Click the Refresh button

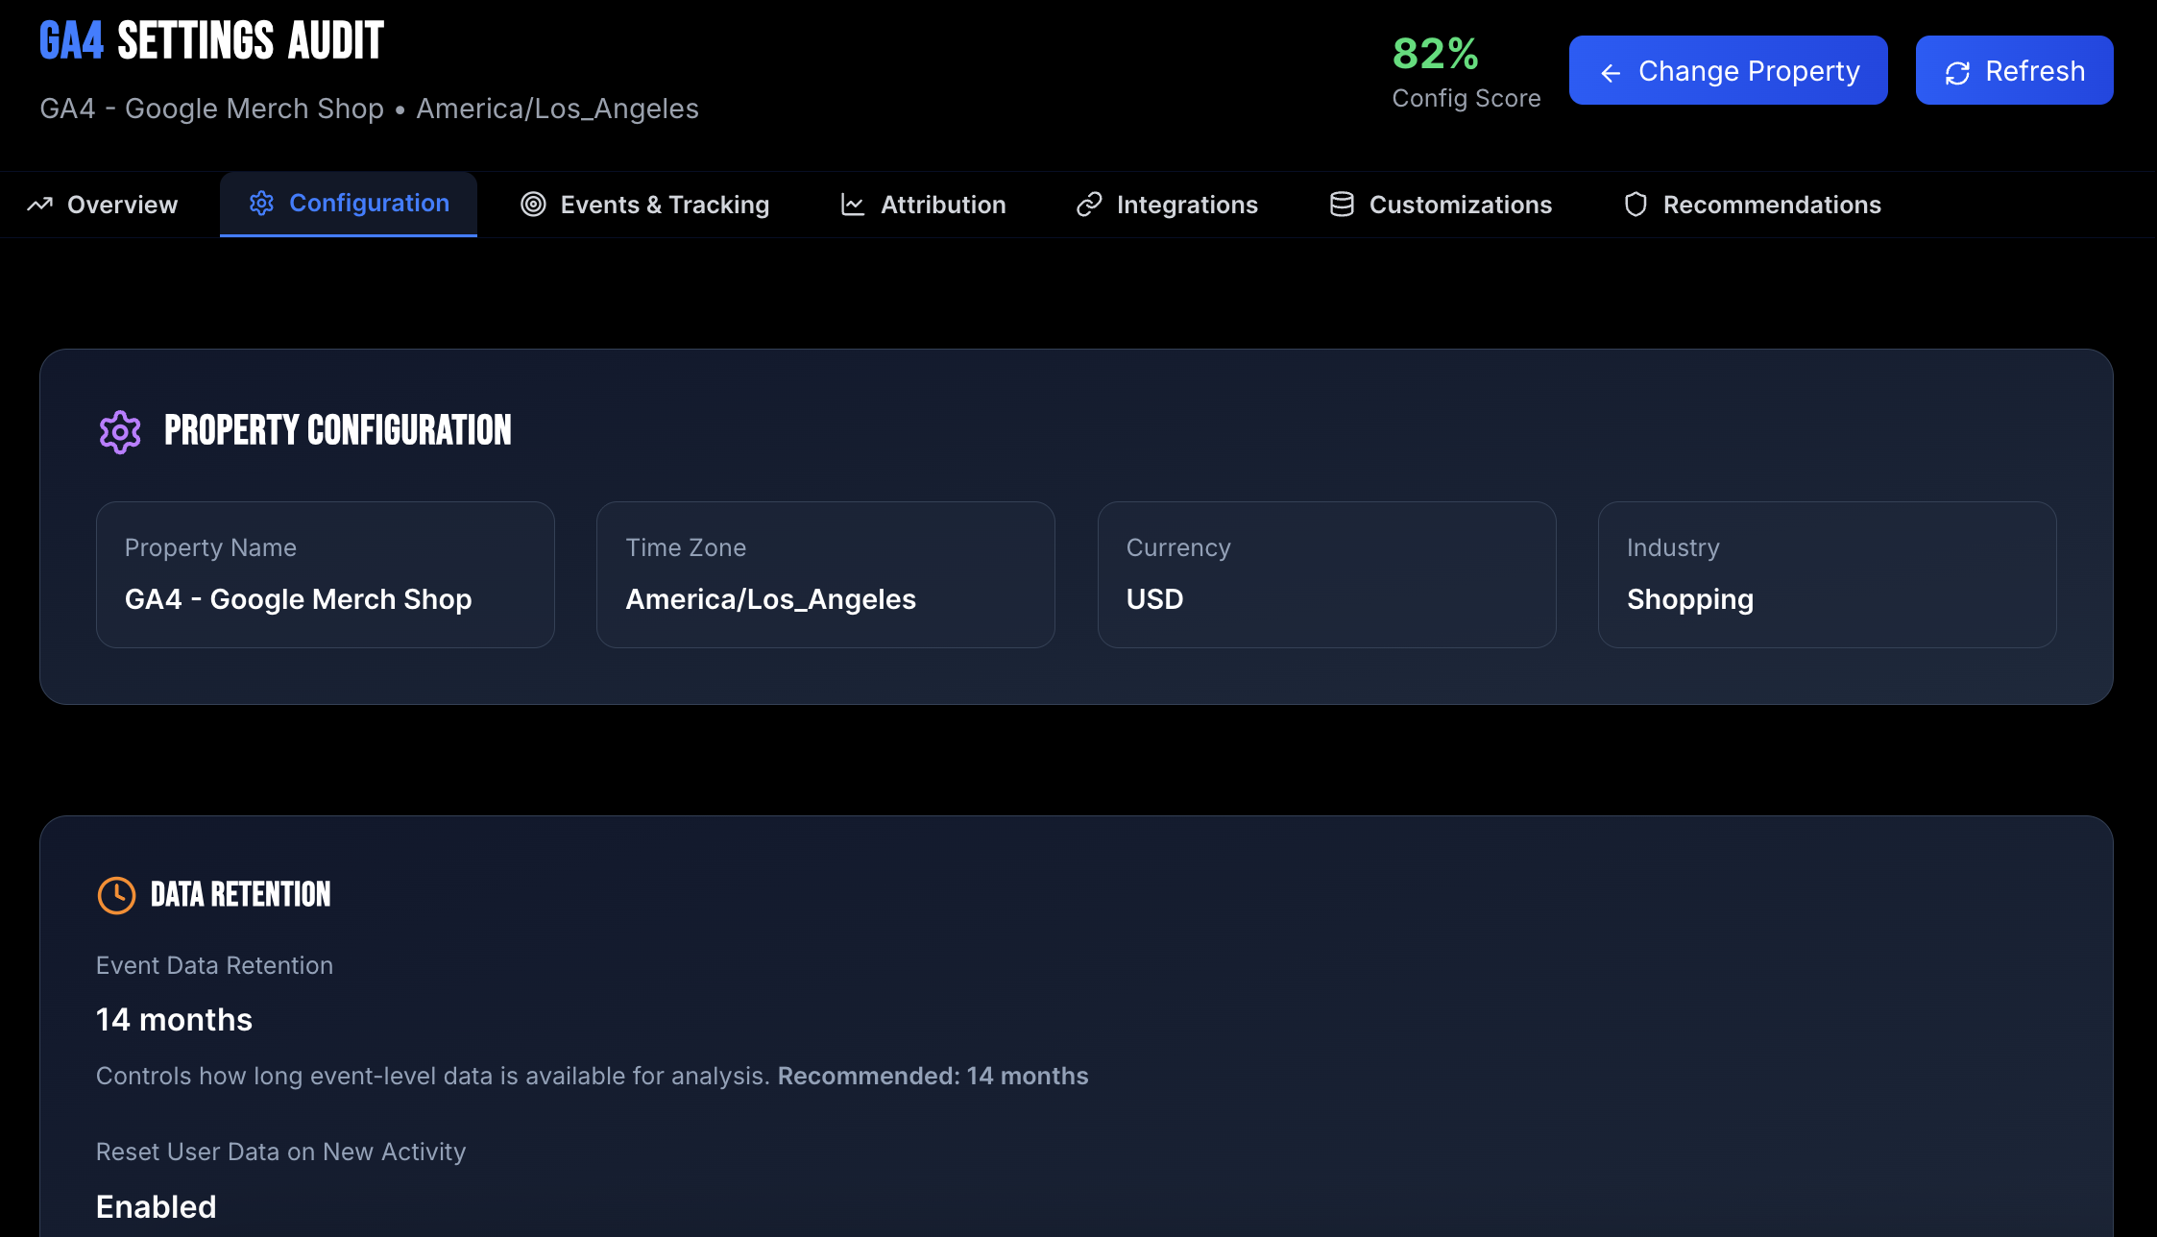[x=2014, y=70]
